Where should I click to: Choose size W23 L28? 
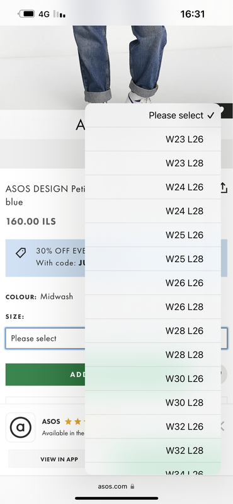pyautogui.click(x=153, y=163)
